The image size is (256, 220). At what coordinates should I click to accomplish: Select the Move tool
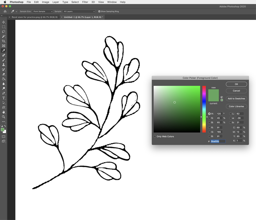(x=4, y=22)
